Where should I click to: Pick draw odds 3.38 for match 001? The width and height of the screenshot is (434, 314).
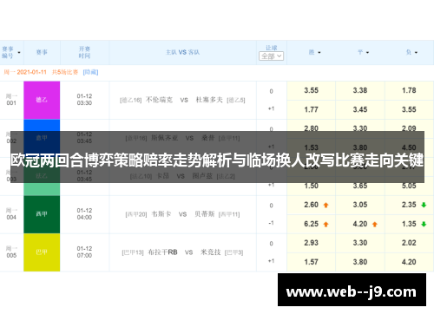click(x=360, y=90)
